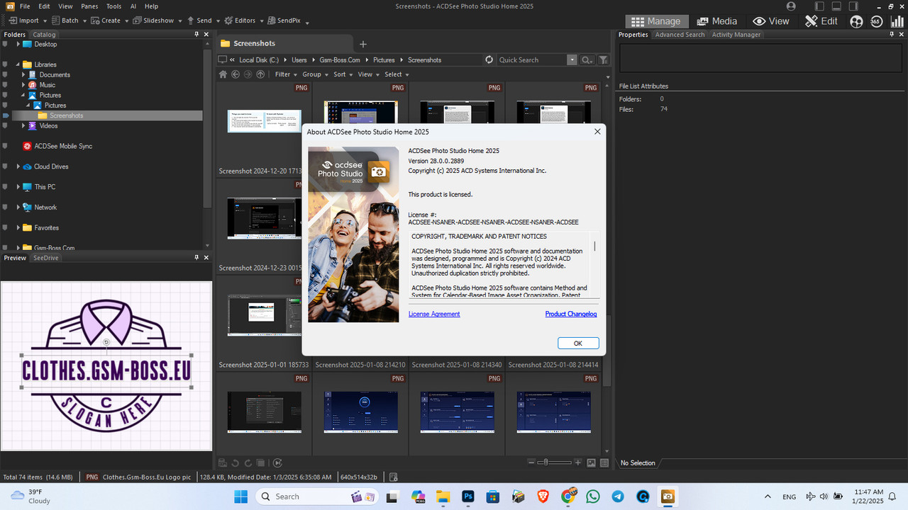Screen dimensions: 908x510
Task: Open the Filter dropdown
Action: pos(286,74)
